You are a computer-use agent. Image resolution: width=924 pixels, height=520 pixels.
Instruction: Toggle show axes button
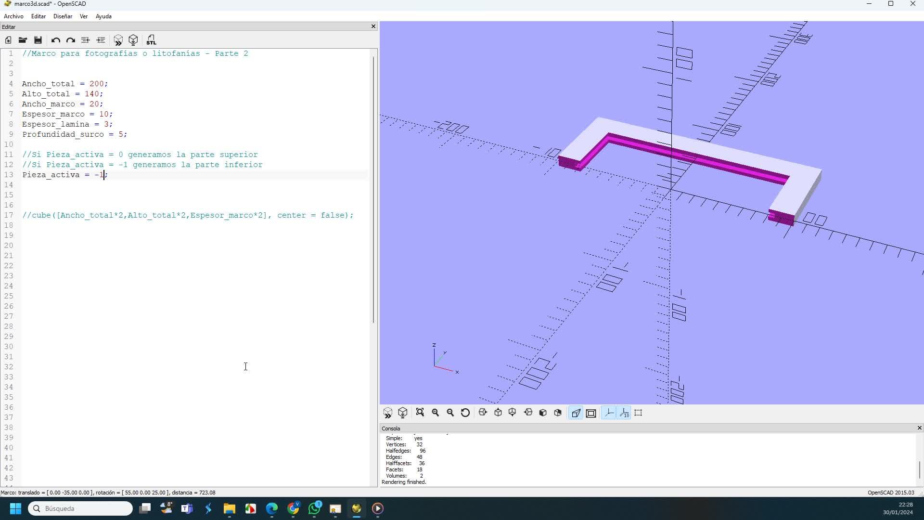(609, 413)
